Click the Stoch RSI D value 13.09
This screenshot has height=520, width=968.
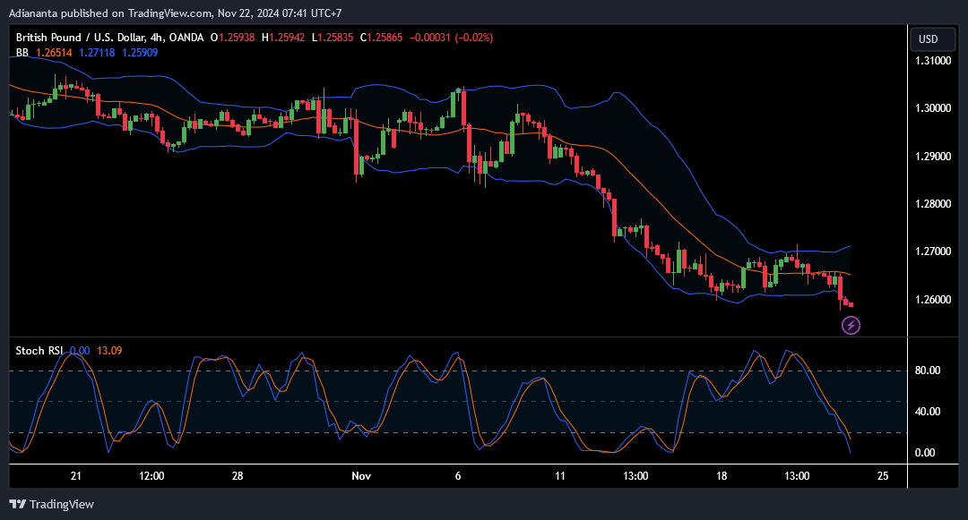(109, 351)
